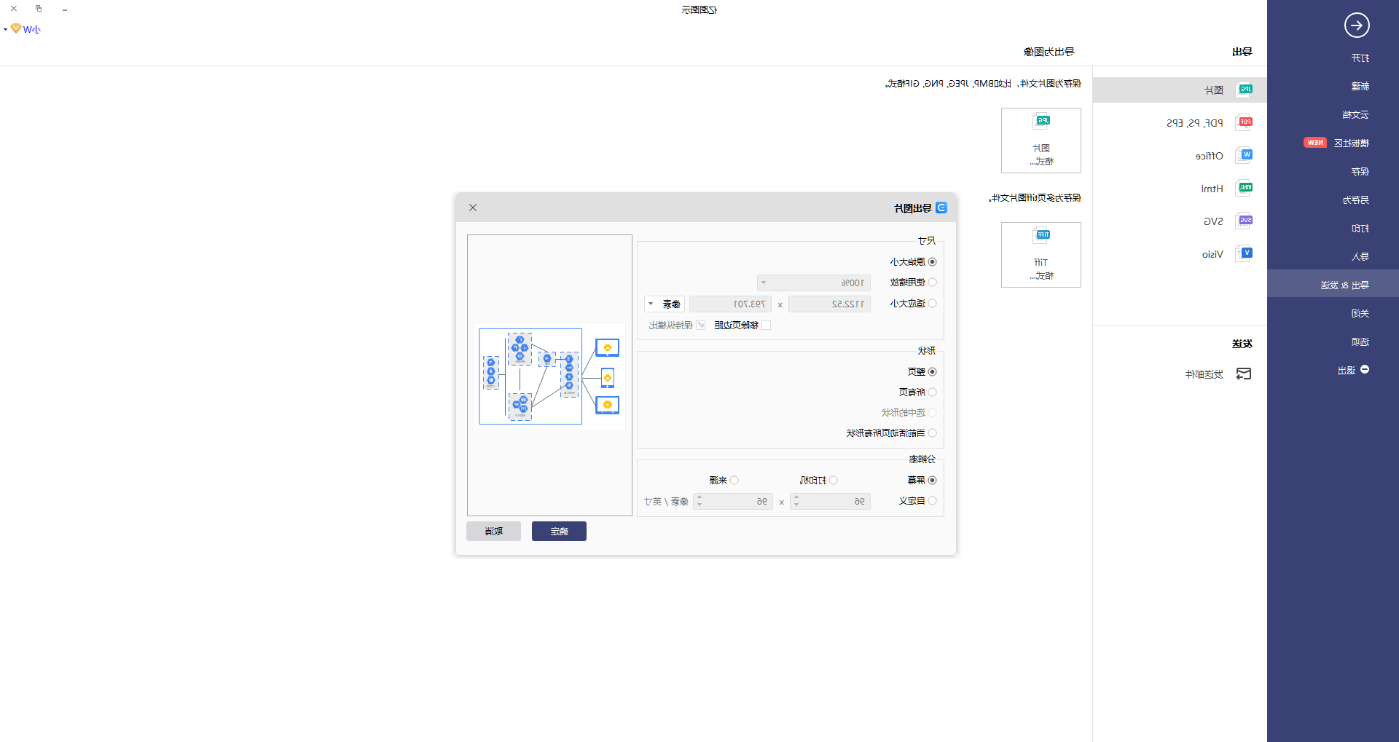The image size is (1399, 742).
Task: Minimize the main application window
Action: tap(65, 9)
